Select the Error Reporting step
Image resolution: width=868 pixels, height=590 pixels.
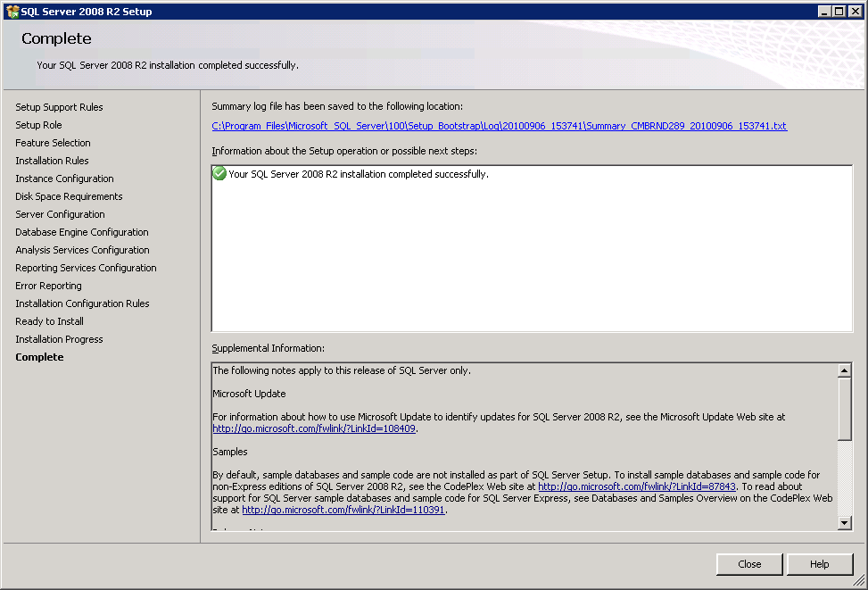(x=49, y=286)
